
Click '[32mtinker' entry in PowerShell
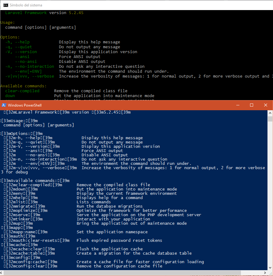tap(23, 219)
